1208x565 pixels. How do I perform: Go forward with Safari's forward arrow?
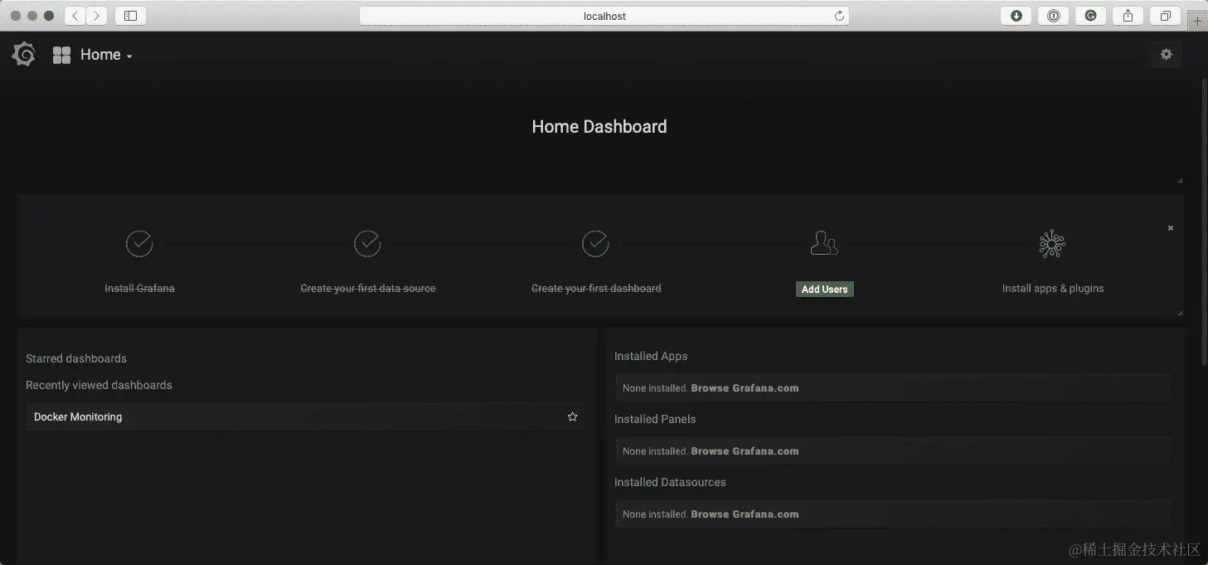[97, 16]
